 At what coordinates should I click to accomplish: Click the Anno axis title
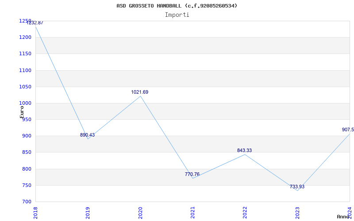coord(343,217)
